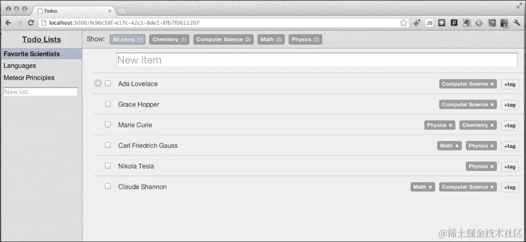Go back using the browser back arrow
The height and width of the screenshot is (242, 526).
click(x=8, y=23)
